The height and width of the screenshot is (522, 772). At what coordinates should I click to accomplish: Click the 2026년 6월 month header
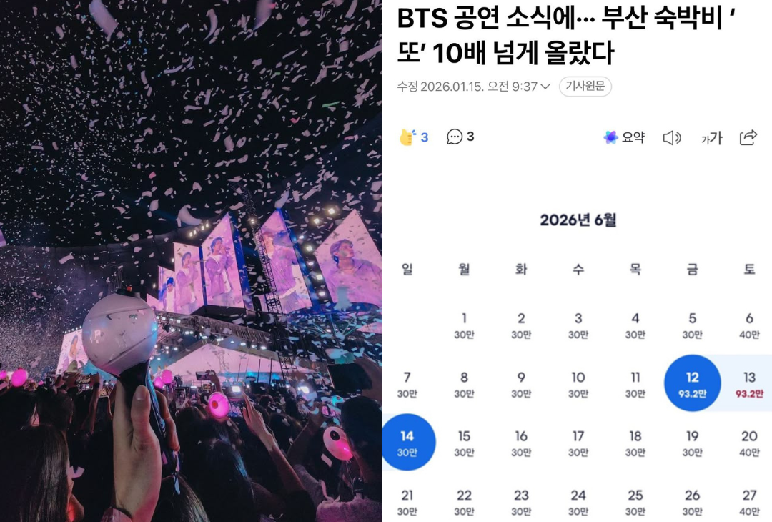(x=578, y=220)
